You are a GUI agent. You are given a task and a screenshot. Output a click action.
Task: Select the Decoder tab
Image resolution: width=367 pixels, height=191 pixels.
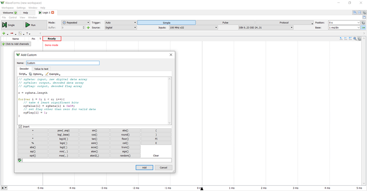[x=24, y=69]
